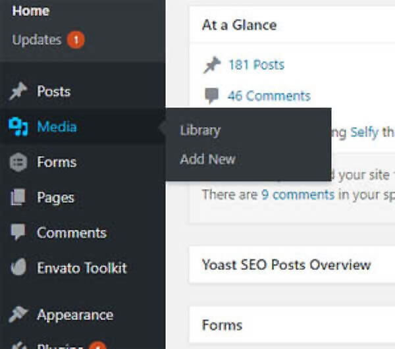Follow the 9 comments spam link
This screenshot has height=349, width=395.
298,194
